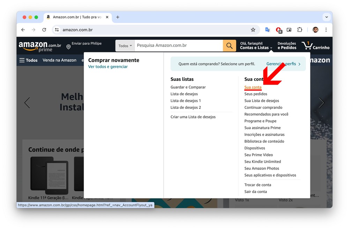Select Seus pedidos from account menu
The height and width of the screenshot is (230, 349).
pyautogui.click(x=255, y=94)
